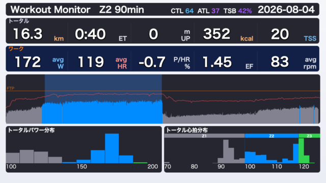Click the 83 avg rpm cadence tile
Viewport: 326px width, 183px height.
(x=289, y=62)
